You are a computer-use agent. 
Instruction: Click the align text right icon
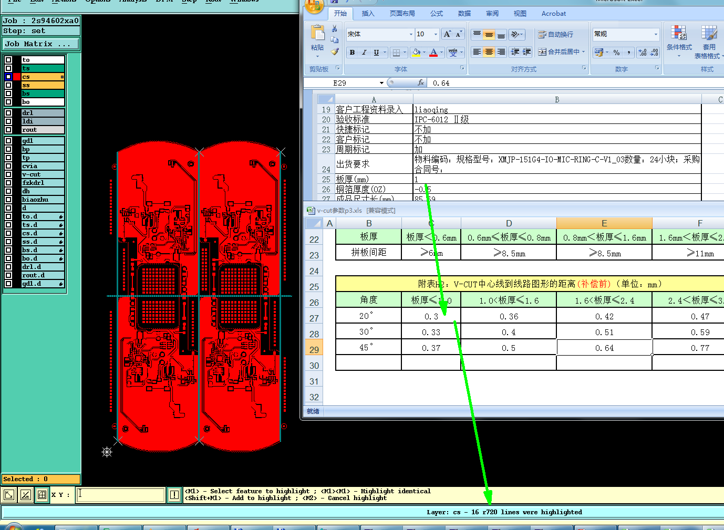click(x=501, y=51)
